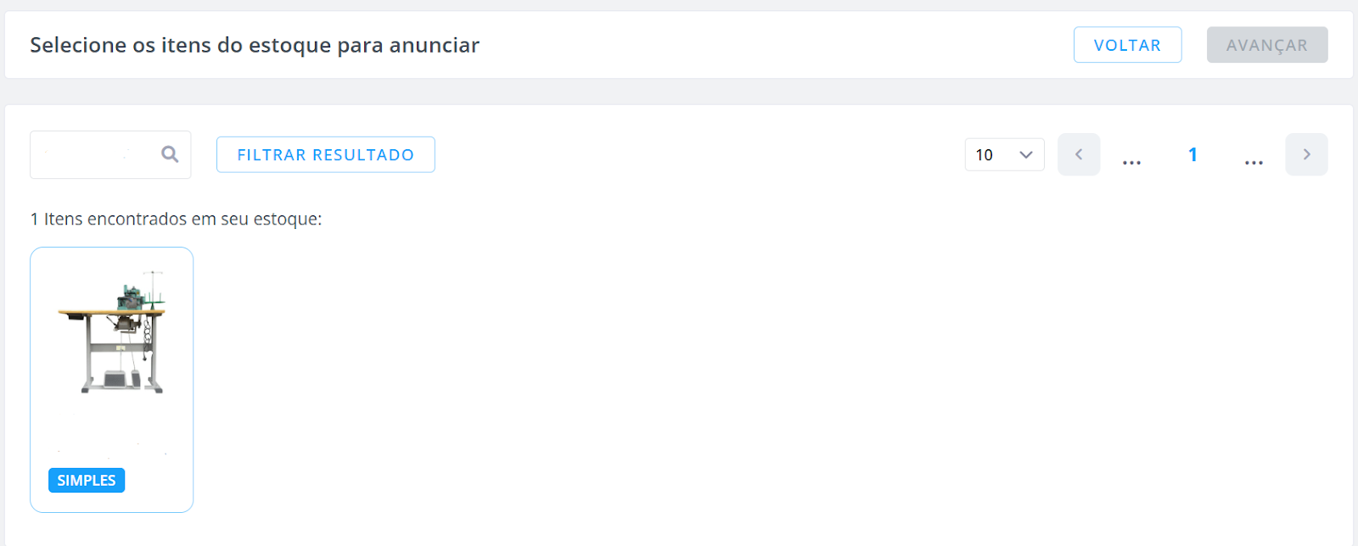Viewport: 1358px width, 546px height.
Task: Click the VOLTAR button
Action: click(1127, 45)
